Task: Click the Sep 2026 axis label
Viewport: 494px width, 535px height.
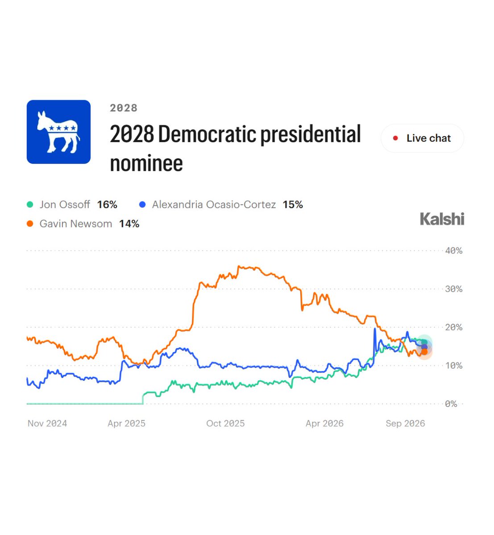Action: [405, 424]
